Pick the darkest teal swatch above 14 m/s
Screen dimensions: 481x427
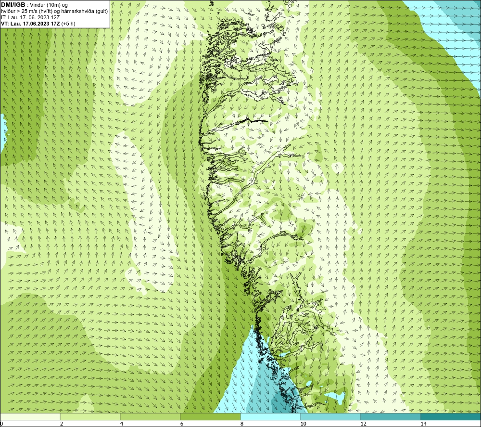click(x=451, y=416)
